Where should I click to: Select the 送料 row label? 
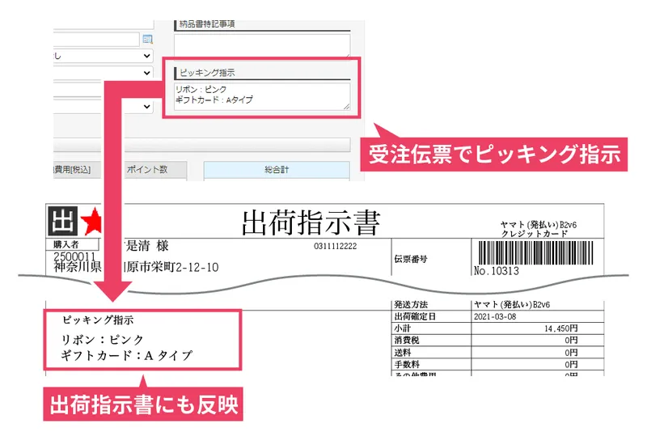click(x=402, y=353)
